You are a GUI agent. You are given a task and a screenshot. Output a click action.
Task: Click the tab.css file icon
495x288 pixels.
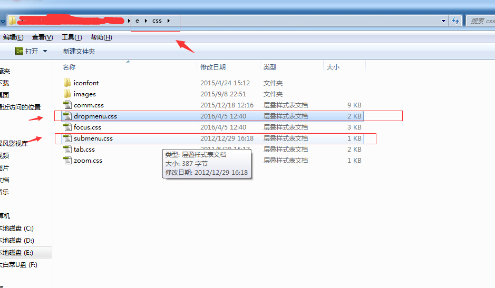click(x=67, y=150)
